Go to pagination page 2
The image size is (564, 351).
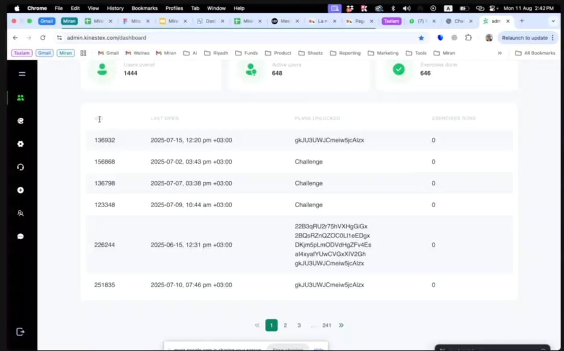[x=285, y=325]
